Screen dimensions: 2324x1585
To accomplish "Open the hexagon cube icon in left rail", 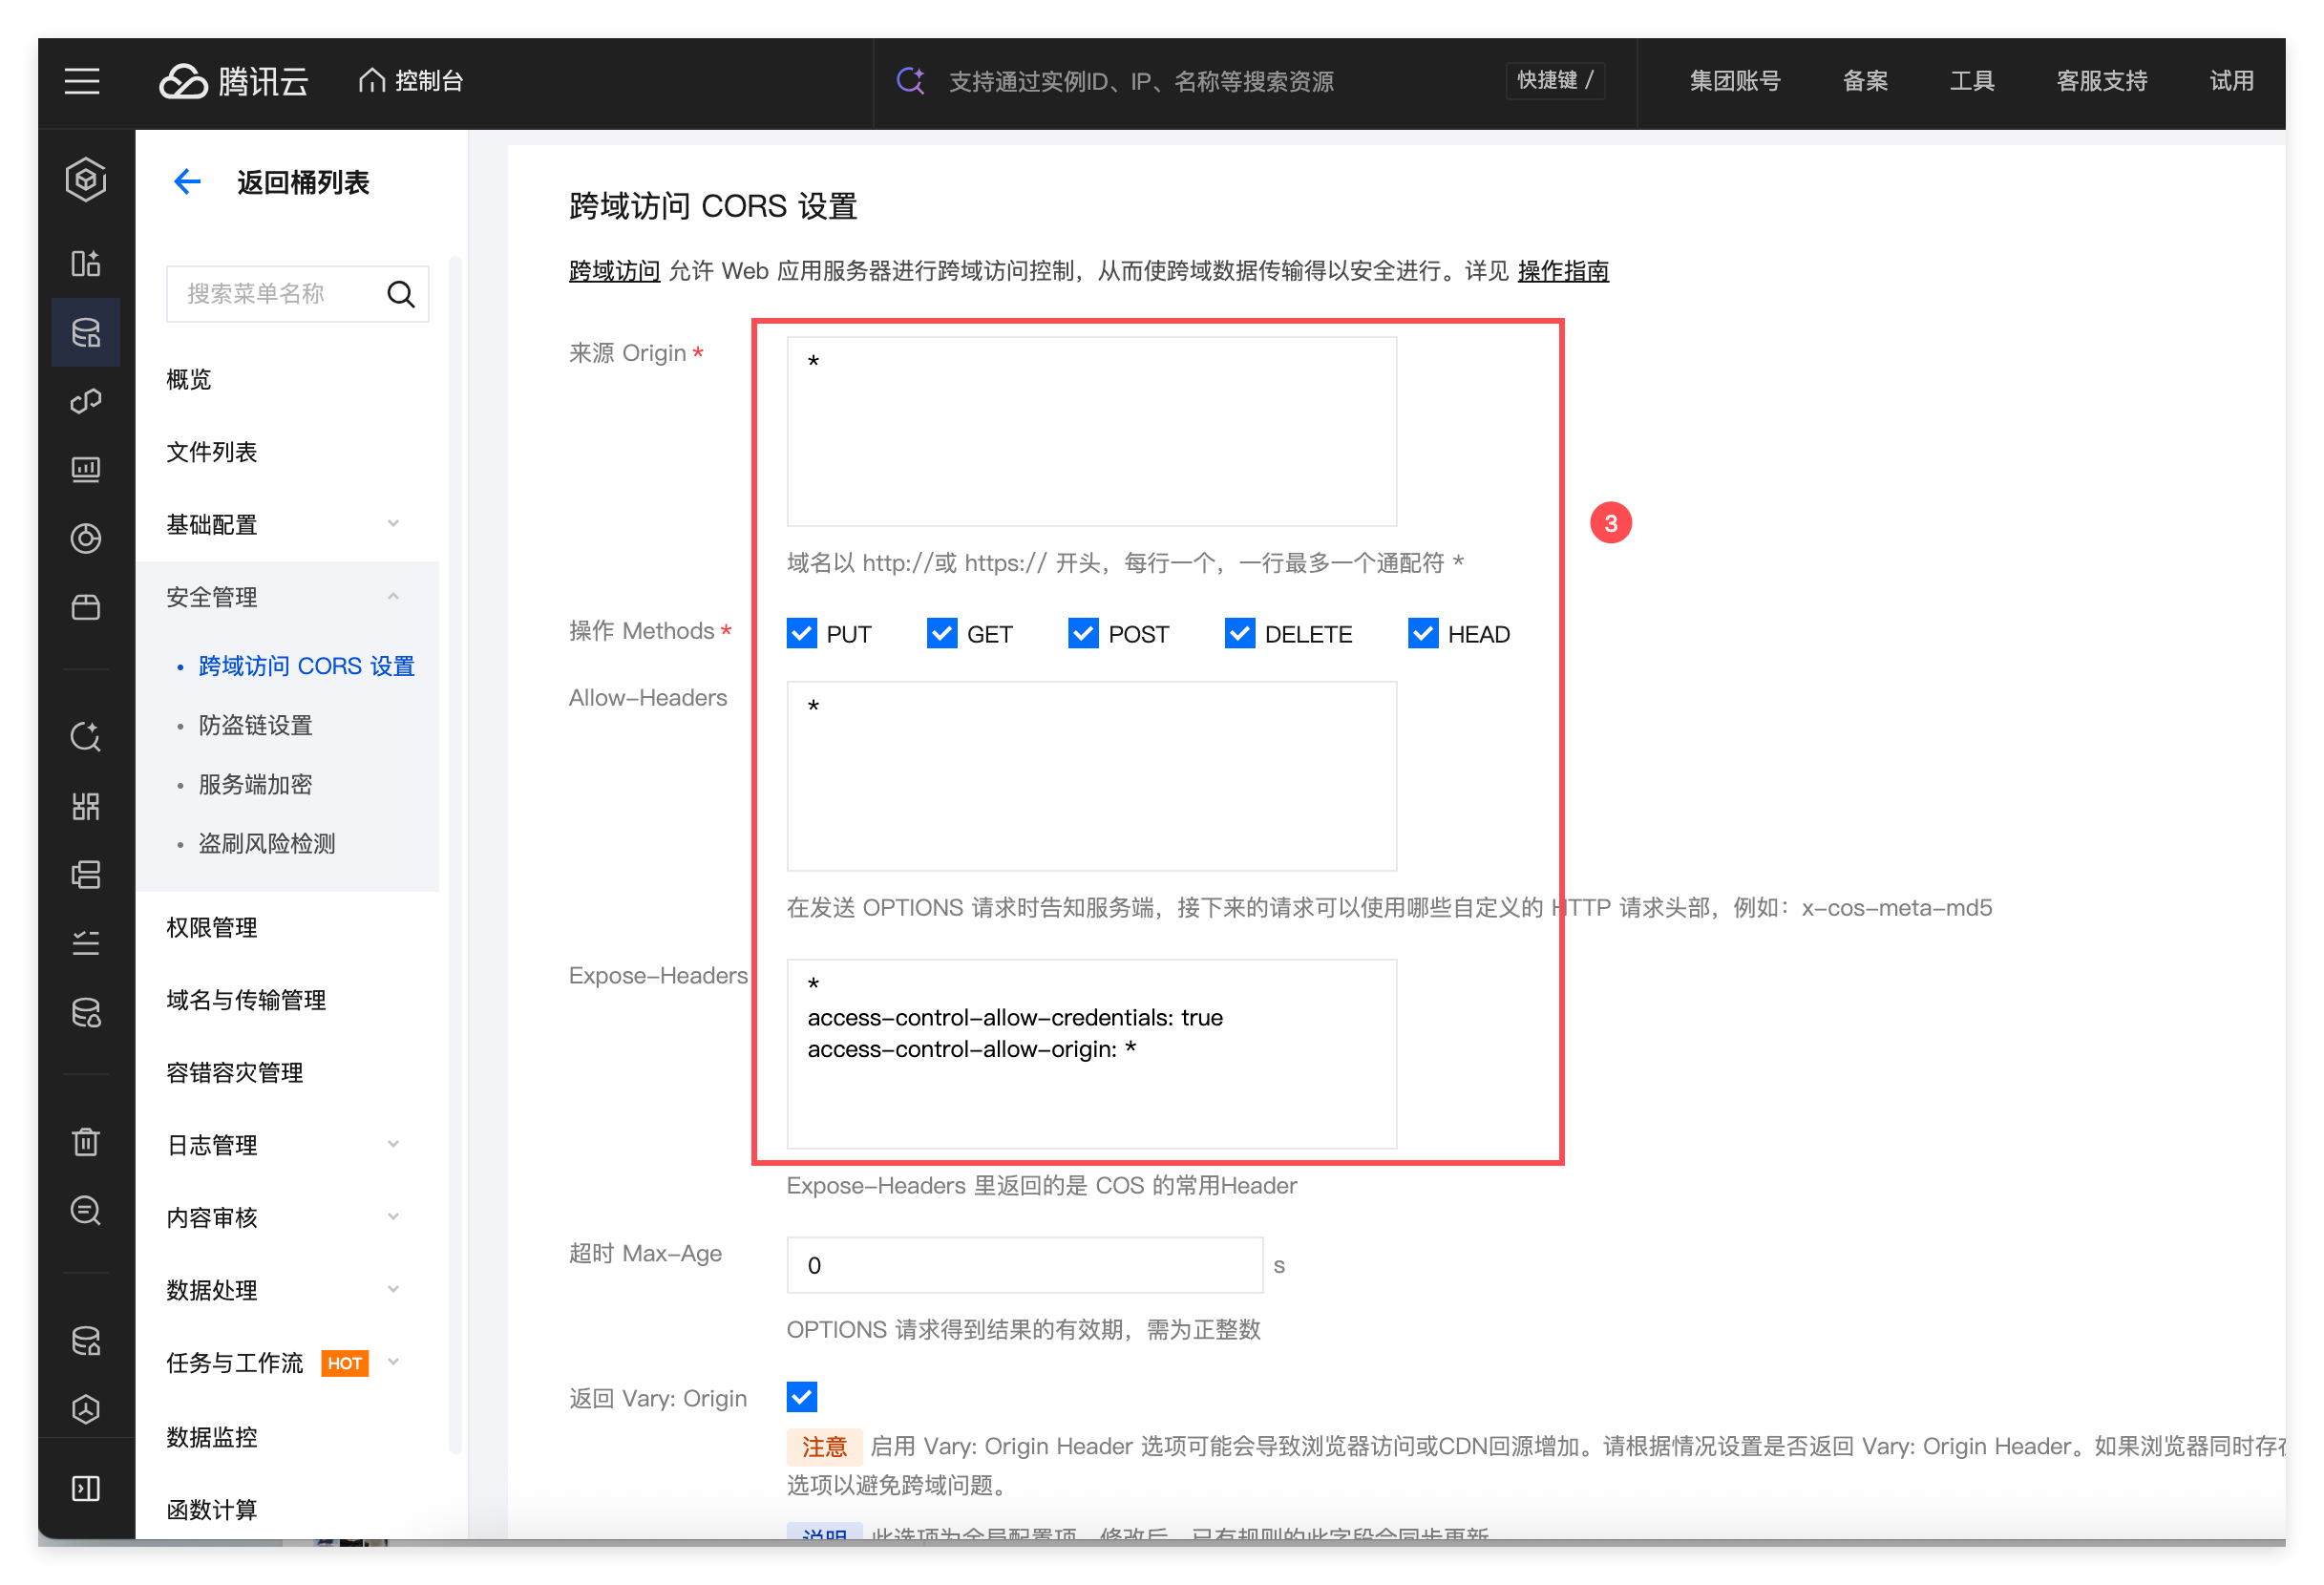I will click(x=86, y=180).
